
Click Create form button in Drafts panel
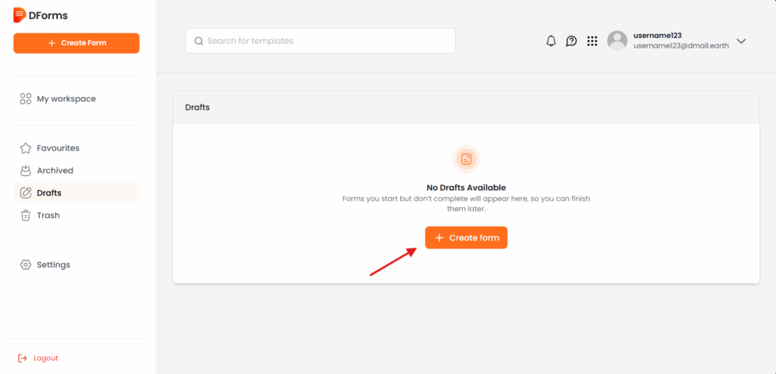point(466,238)
